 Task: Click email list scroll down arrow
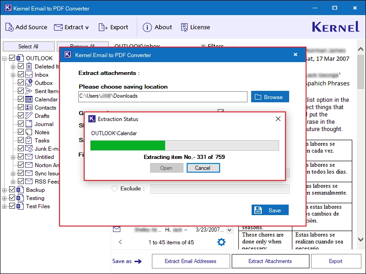point(230,230)
